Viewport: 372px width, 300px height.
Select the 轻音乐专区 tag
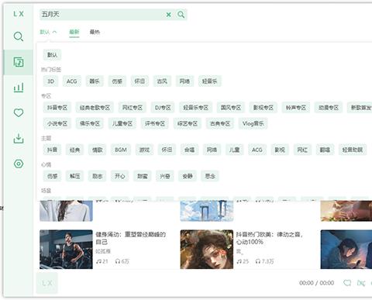point(196,108)
